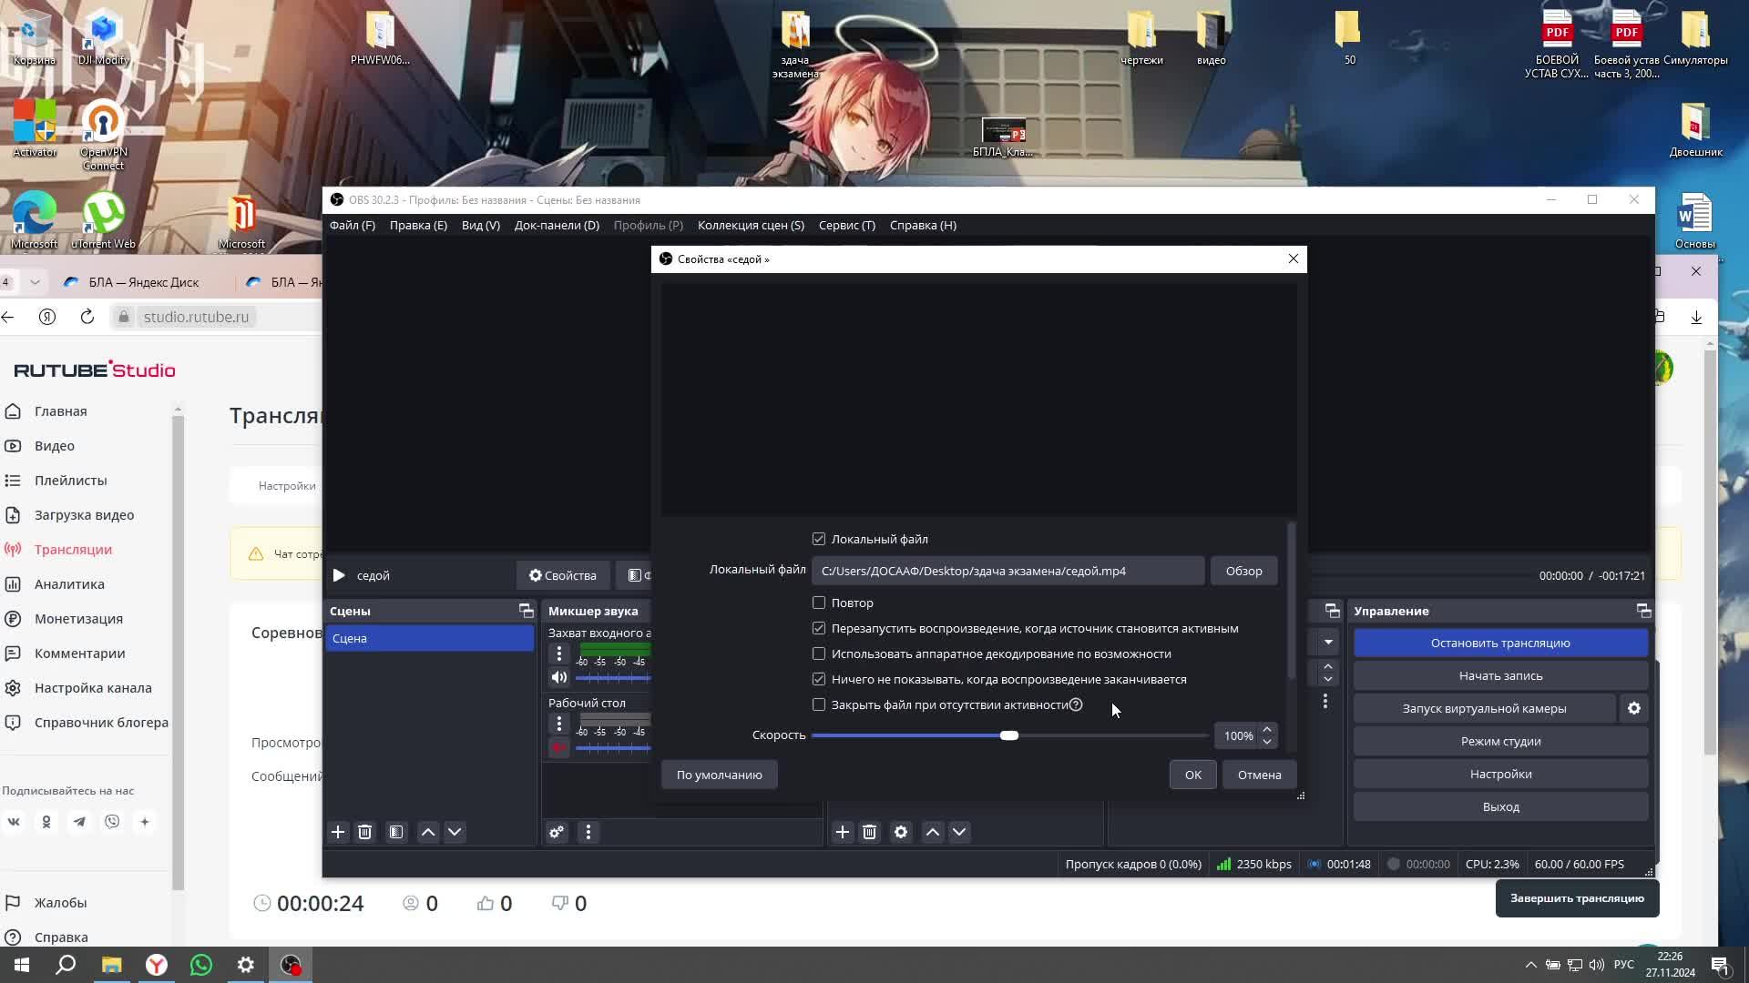
Task: Open Док-панели (D) menu
Action: pos(557,226)
